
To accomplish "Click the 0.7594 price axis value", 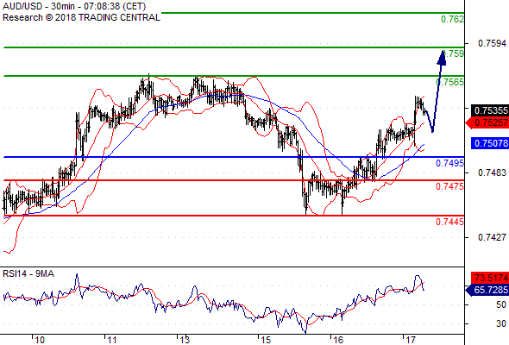I will (x=492, y=43).
